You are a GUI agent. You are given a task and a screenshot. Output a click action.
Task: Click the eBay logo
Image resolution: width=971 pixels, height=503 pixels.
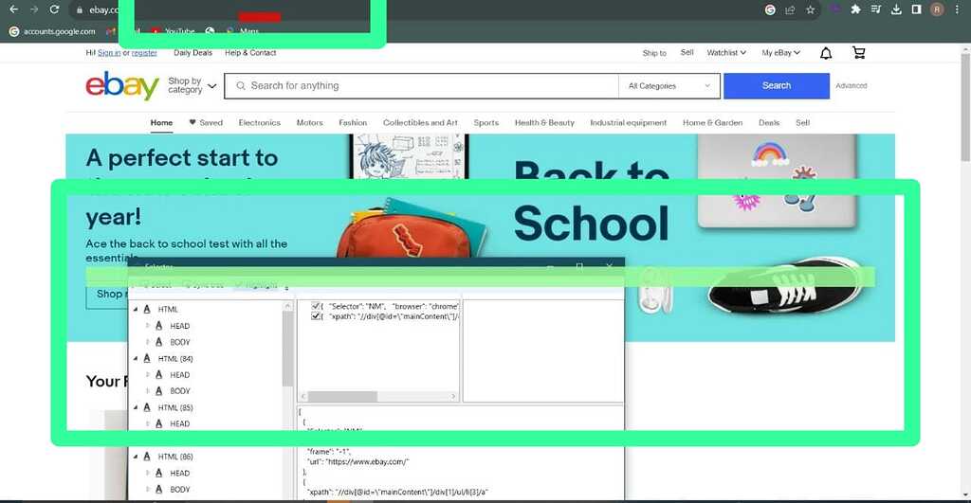[x=122, y=86]
